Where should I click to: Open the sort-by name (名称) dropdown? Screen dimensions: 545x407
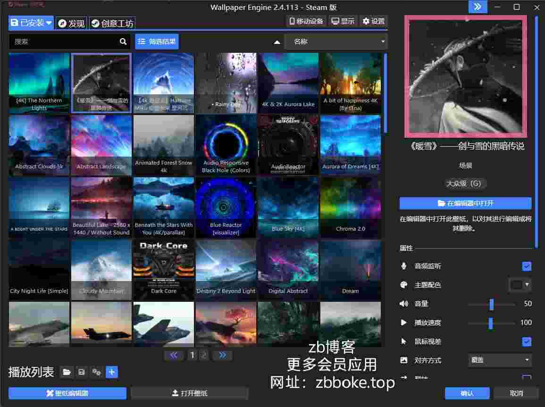336,42
